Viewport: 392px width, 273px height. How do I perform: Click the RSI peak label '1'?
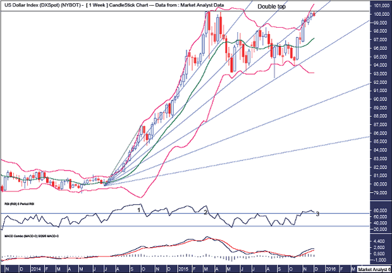pos(139,210)
